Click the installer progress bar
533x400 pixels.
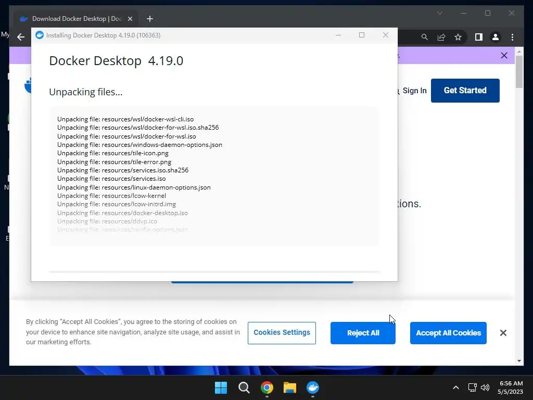(x=214, y=272)
